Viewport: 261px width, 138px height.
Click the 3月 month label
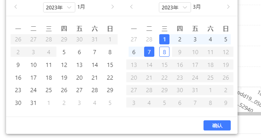197,7
